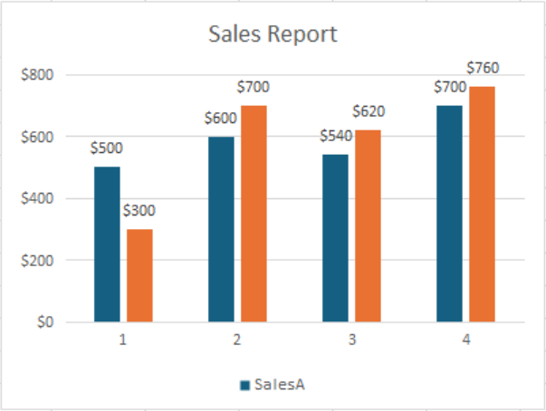Click the $0 vertical axis label
The height and width of the screenshot is (411, 546).
43,322
